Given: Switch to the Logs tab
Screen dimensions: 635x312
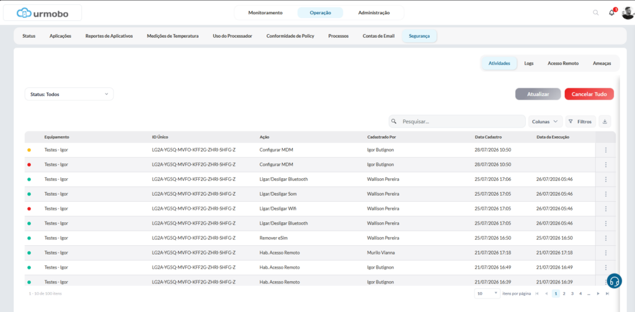Looking at the screenshot, I should [528, 63].
